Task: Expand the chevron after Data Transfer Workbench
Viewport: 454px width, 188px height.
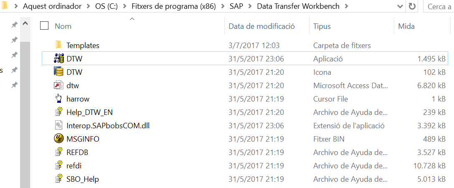Action: pos(347,6)
